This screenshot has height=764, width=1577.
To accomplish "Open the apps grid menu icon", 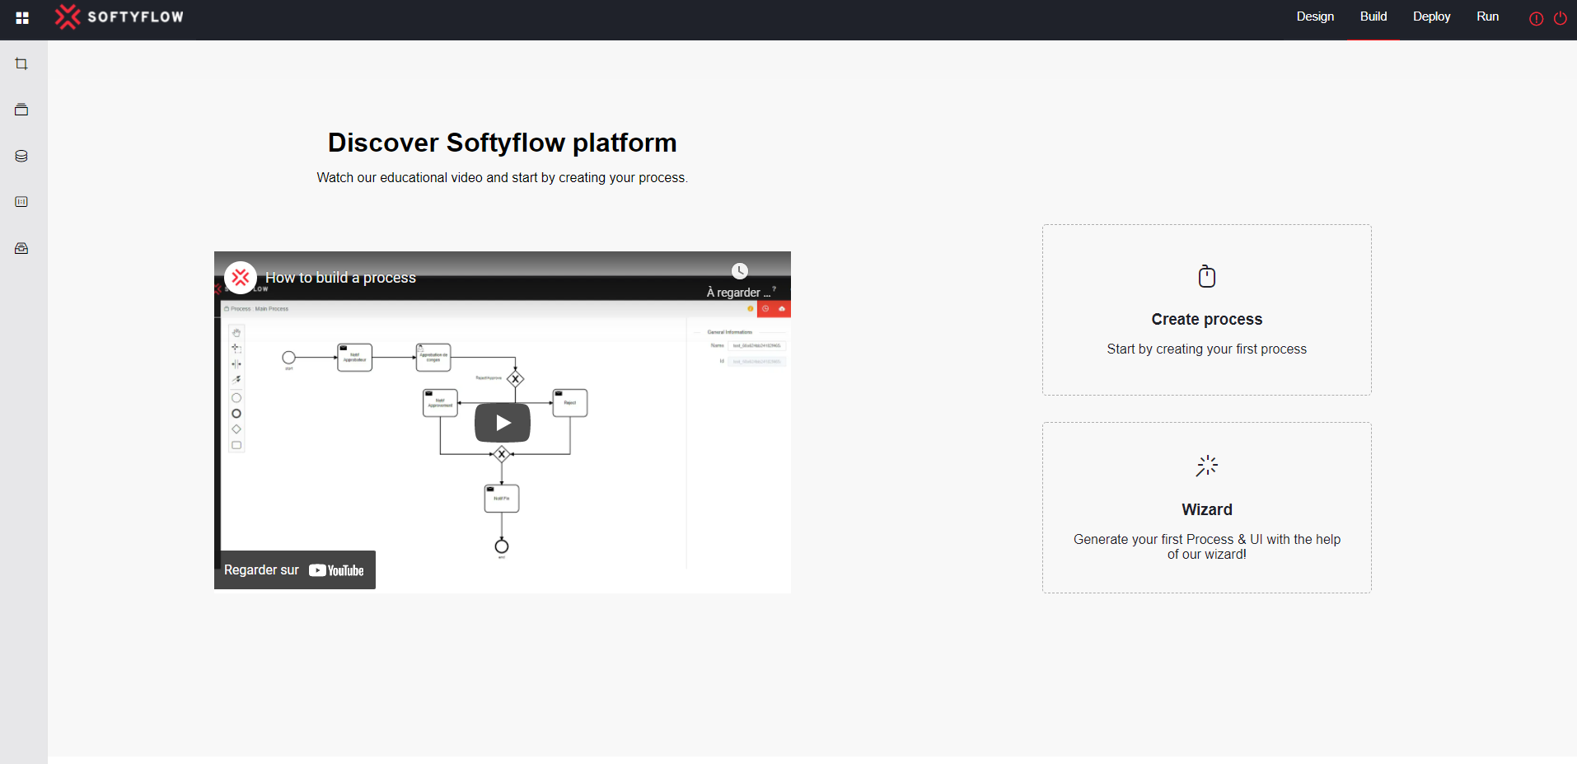I will click(22, 17).
